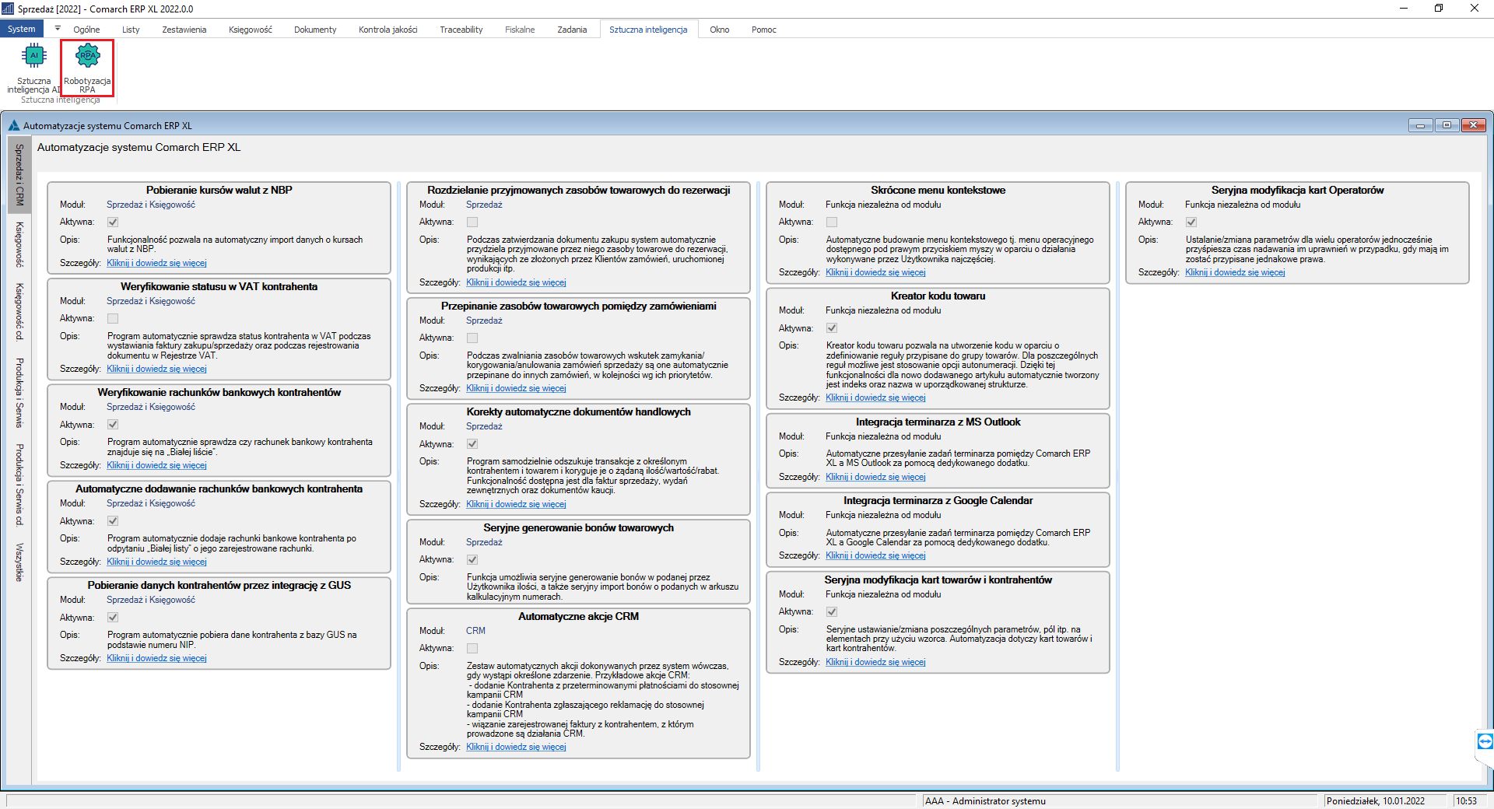Open details link for Seryjna modyfikacja kart Operatorów
1494x809 pixels.
(x=1235, y=272)
